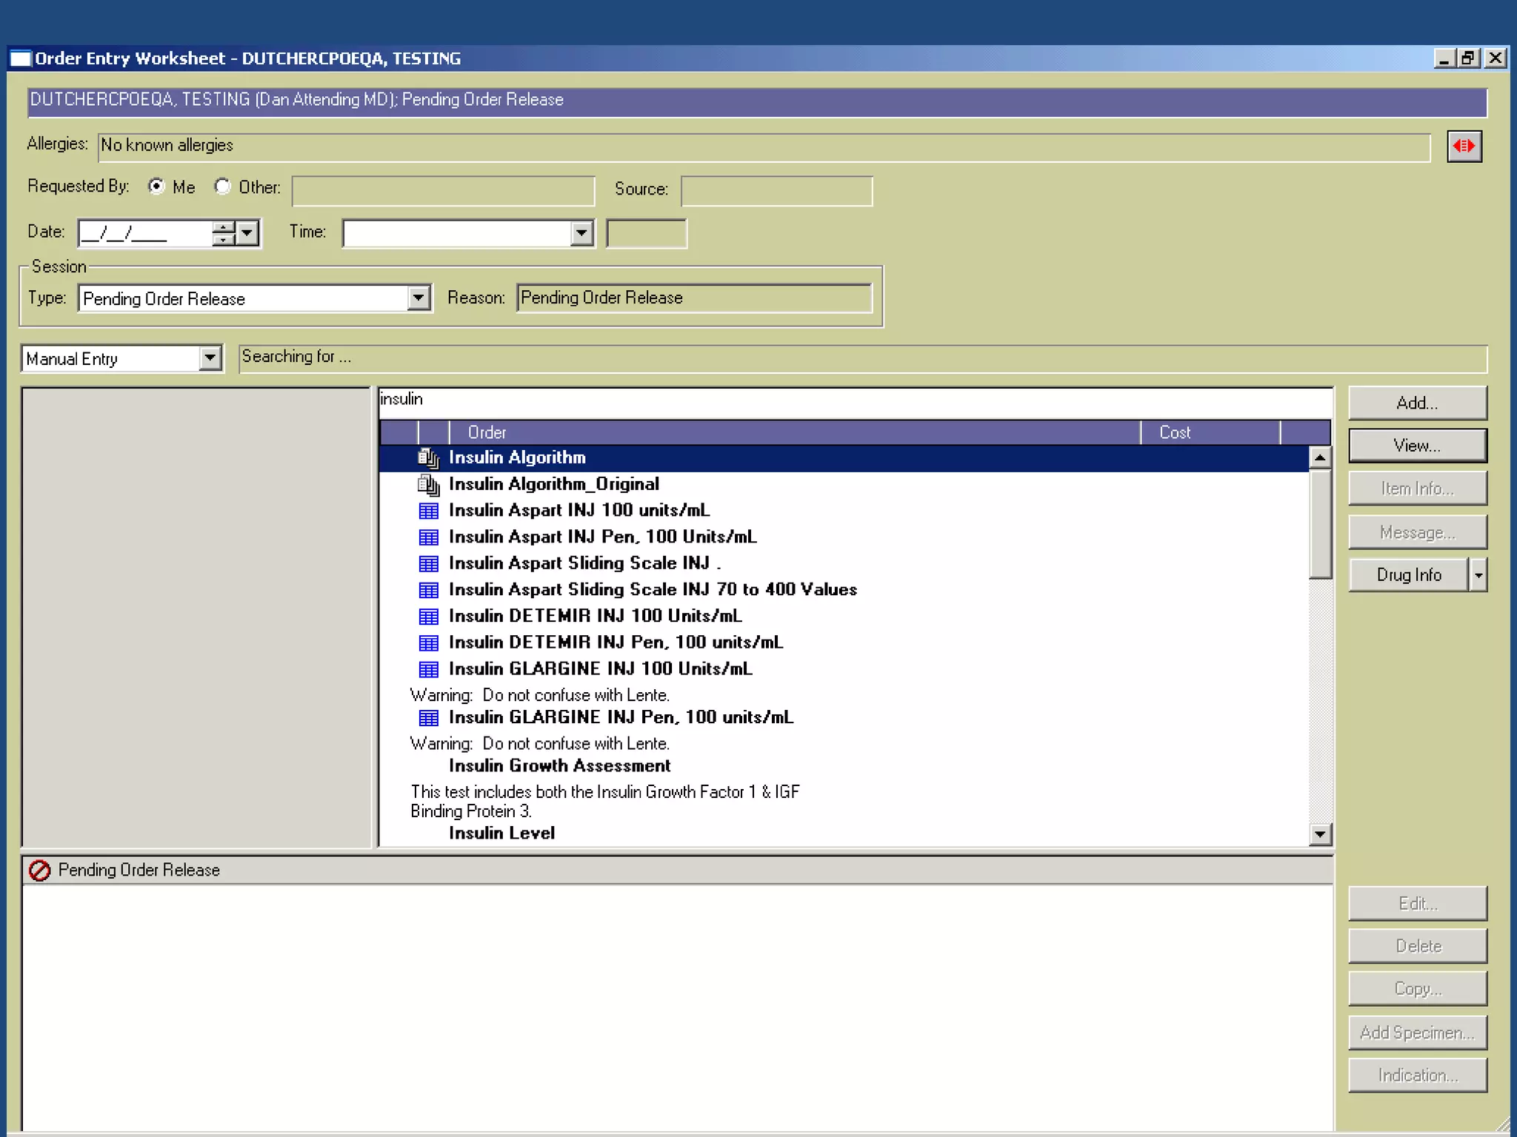1517x1137 pixels.
Task: Open the Session Type dropdown
Action: pyautogui.click(x=419, y=298)
